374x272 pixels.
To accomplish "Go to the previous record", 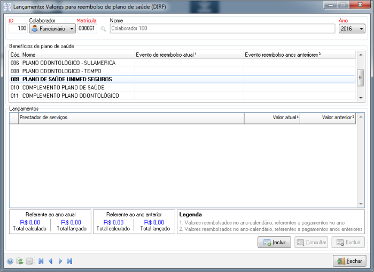I will tap(50, 261).
